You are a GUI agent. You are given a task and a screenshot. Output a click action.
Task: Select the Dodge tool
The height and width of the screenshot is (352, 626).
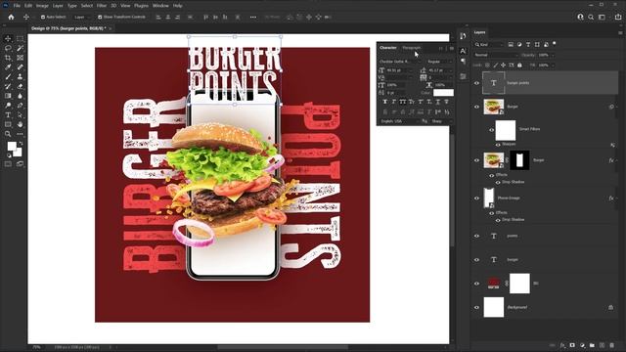click(8, 106)
